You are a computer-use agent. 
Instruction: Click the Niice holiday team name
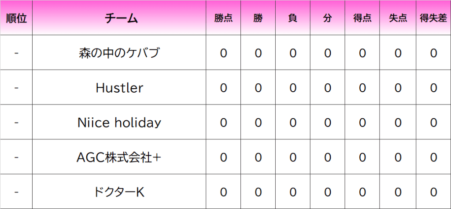click(x=119, y=122)
